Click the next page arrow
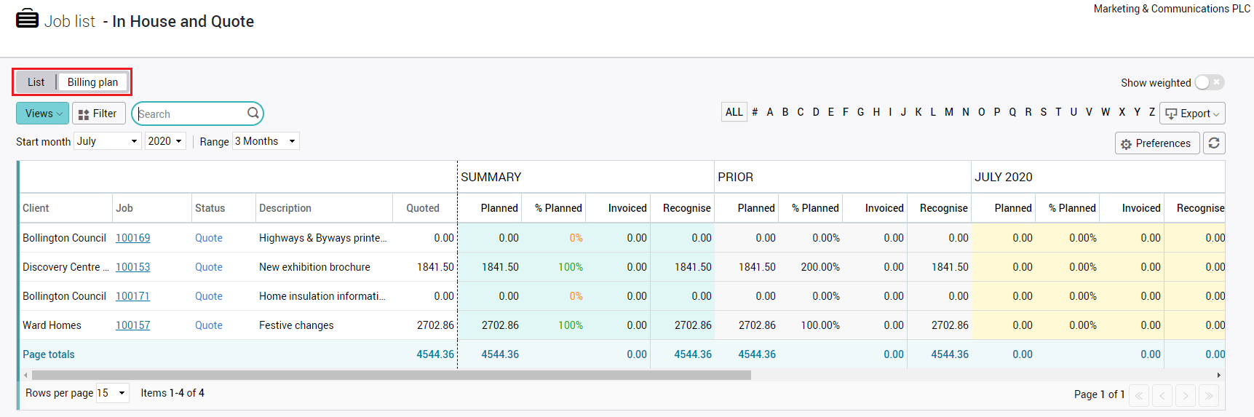Image resolution: width=1254 pixels, height=417 pixels. point(1186,395)
